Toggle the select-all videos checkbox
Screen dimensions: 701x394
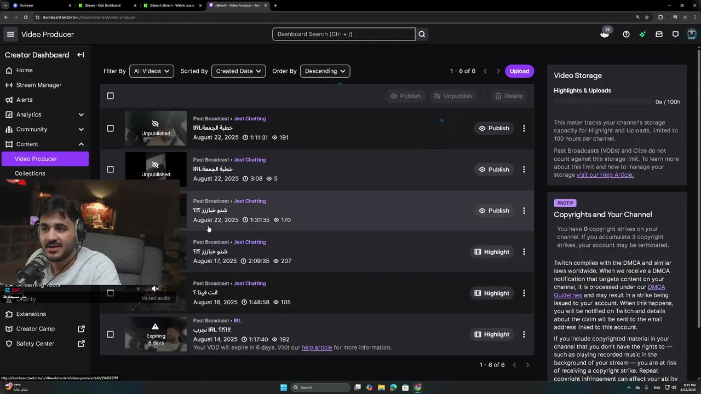pos(110,96)
